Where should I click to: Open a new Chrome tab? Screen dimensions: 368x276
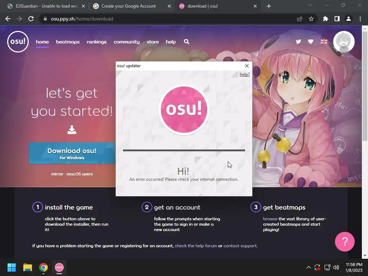point(269,6)
